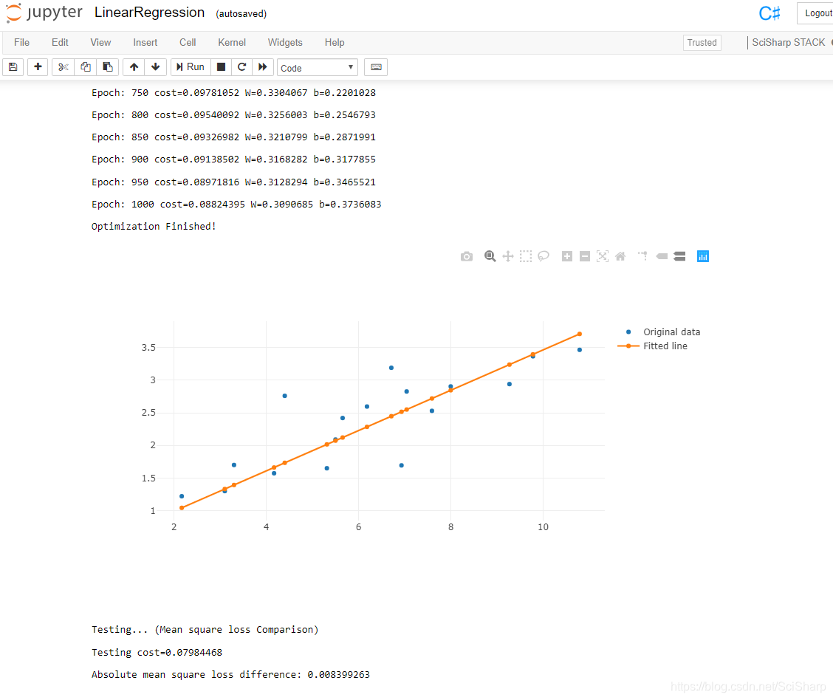Save notebook with floppy disk icon
Viewport: 833px width, 700px height.
(13, 67)
